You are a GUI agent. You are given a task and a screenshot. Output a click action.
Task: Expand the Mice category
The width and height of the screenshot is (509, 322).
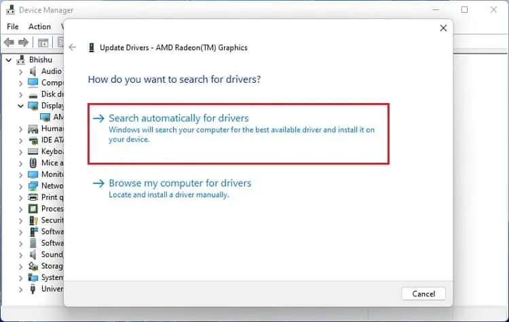(x=21, y=163)
